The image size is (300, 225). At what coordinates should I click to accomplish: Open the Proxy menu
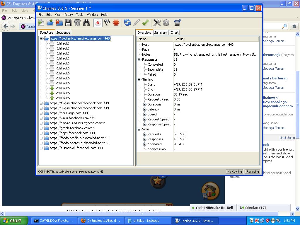tap(69, 15)
